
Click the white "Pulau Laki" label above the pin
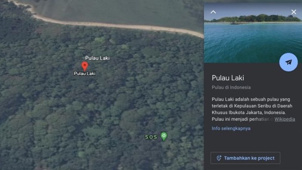[x=97, y=58]
